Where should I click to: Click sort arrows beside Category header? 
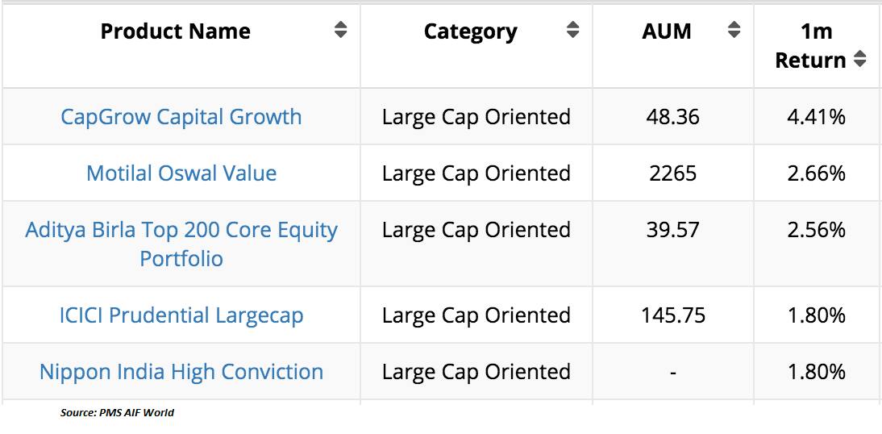click(572, 31)
